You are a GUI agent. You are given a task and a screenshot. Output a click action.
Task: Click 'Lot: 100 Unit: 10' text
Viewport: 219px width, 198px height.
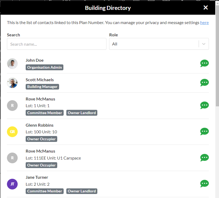pos(41,132)
